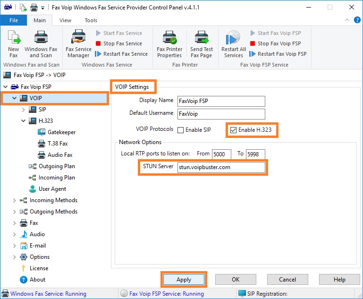Viewport: 363px width, 299px height.
Task: Expand the Incoming Methods node
Action: pos(14,200)
